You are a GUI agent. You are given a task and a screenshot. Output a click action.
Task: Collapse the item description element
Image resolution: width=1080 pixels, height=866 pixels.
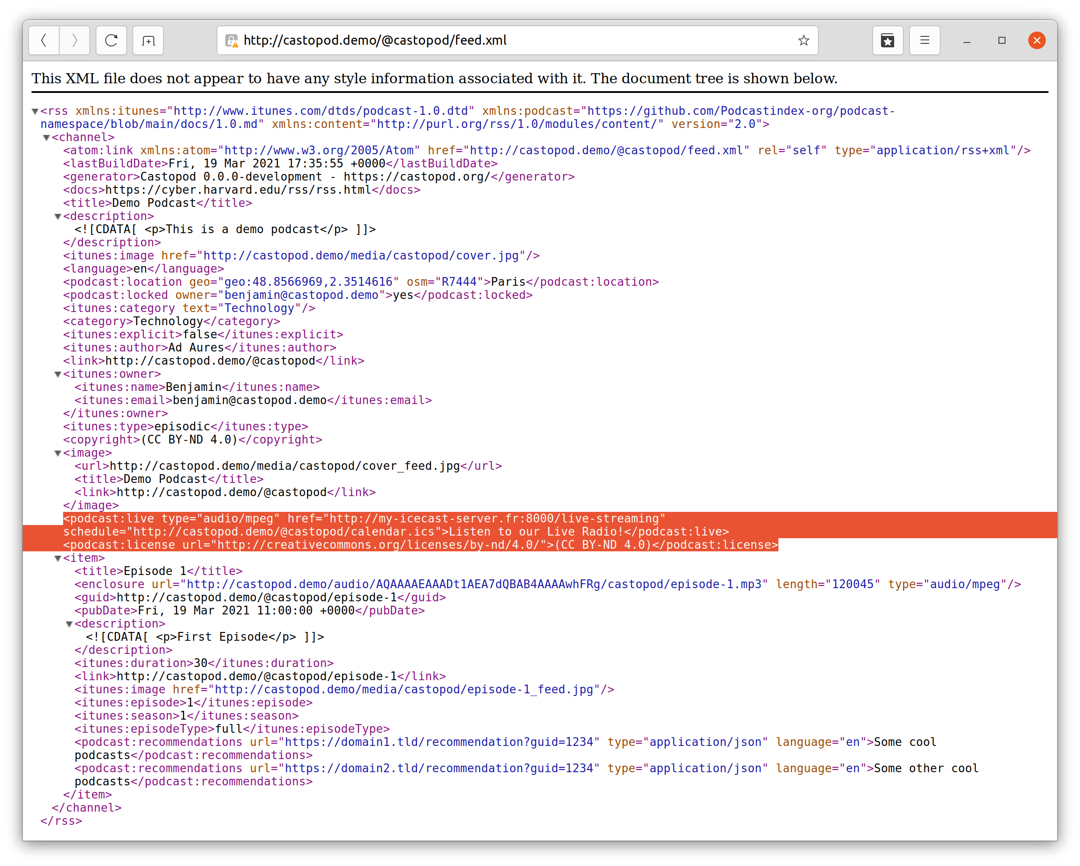[69, 624]
